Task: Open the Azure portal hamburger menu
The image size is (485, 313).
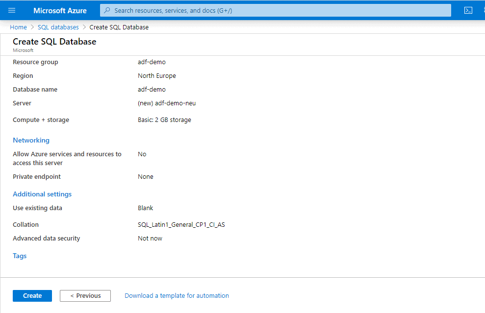Action: click(x=12, y=10)
